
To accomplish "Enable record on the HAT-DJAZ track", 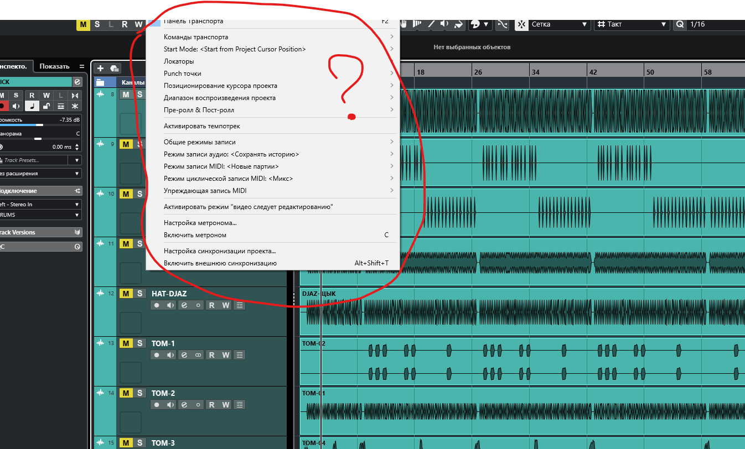I will point(157,305).
